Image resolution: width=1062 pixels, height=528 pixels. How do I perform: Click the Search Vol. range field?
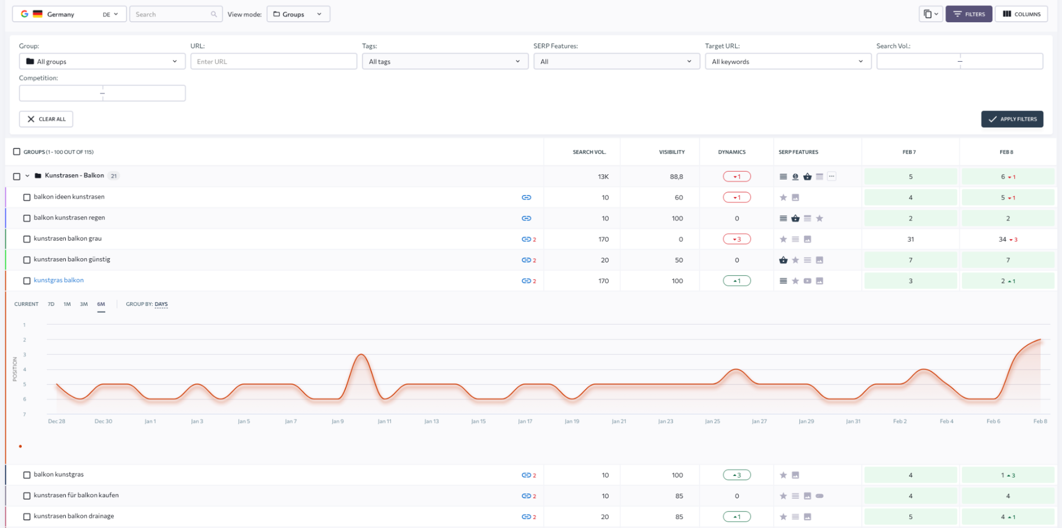click(959, 62)
